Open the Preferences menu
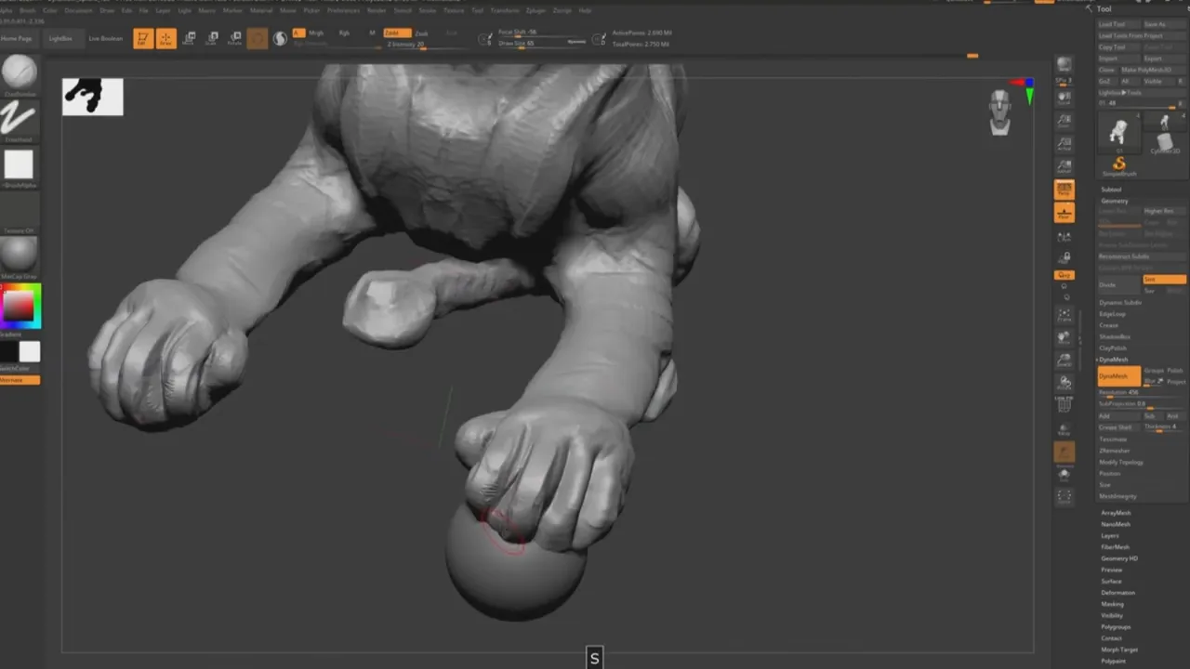Image resolution: width=1190 pixels, height=669 pixels. [343, 10]
